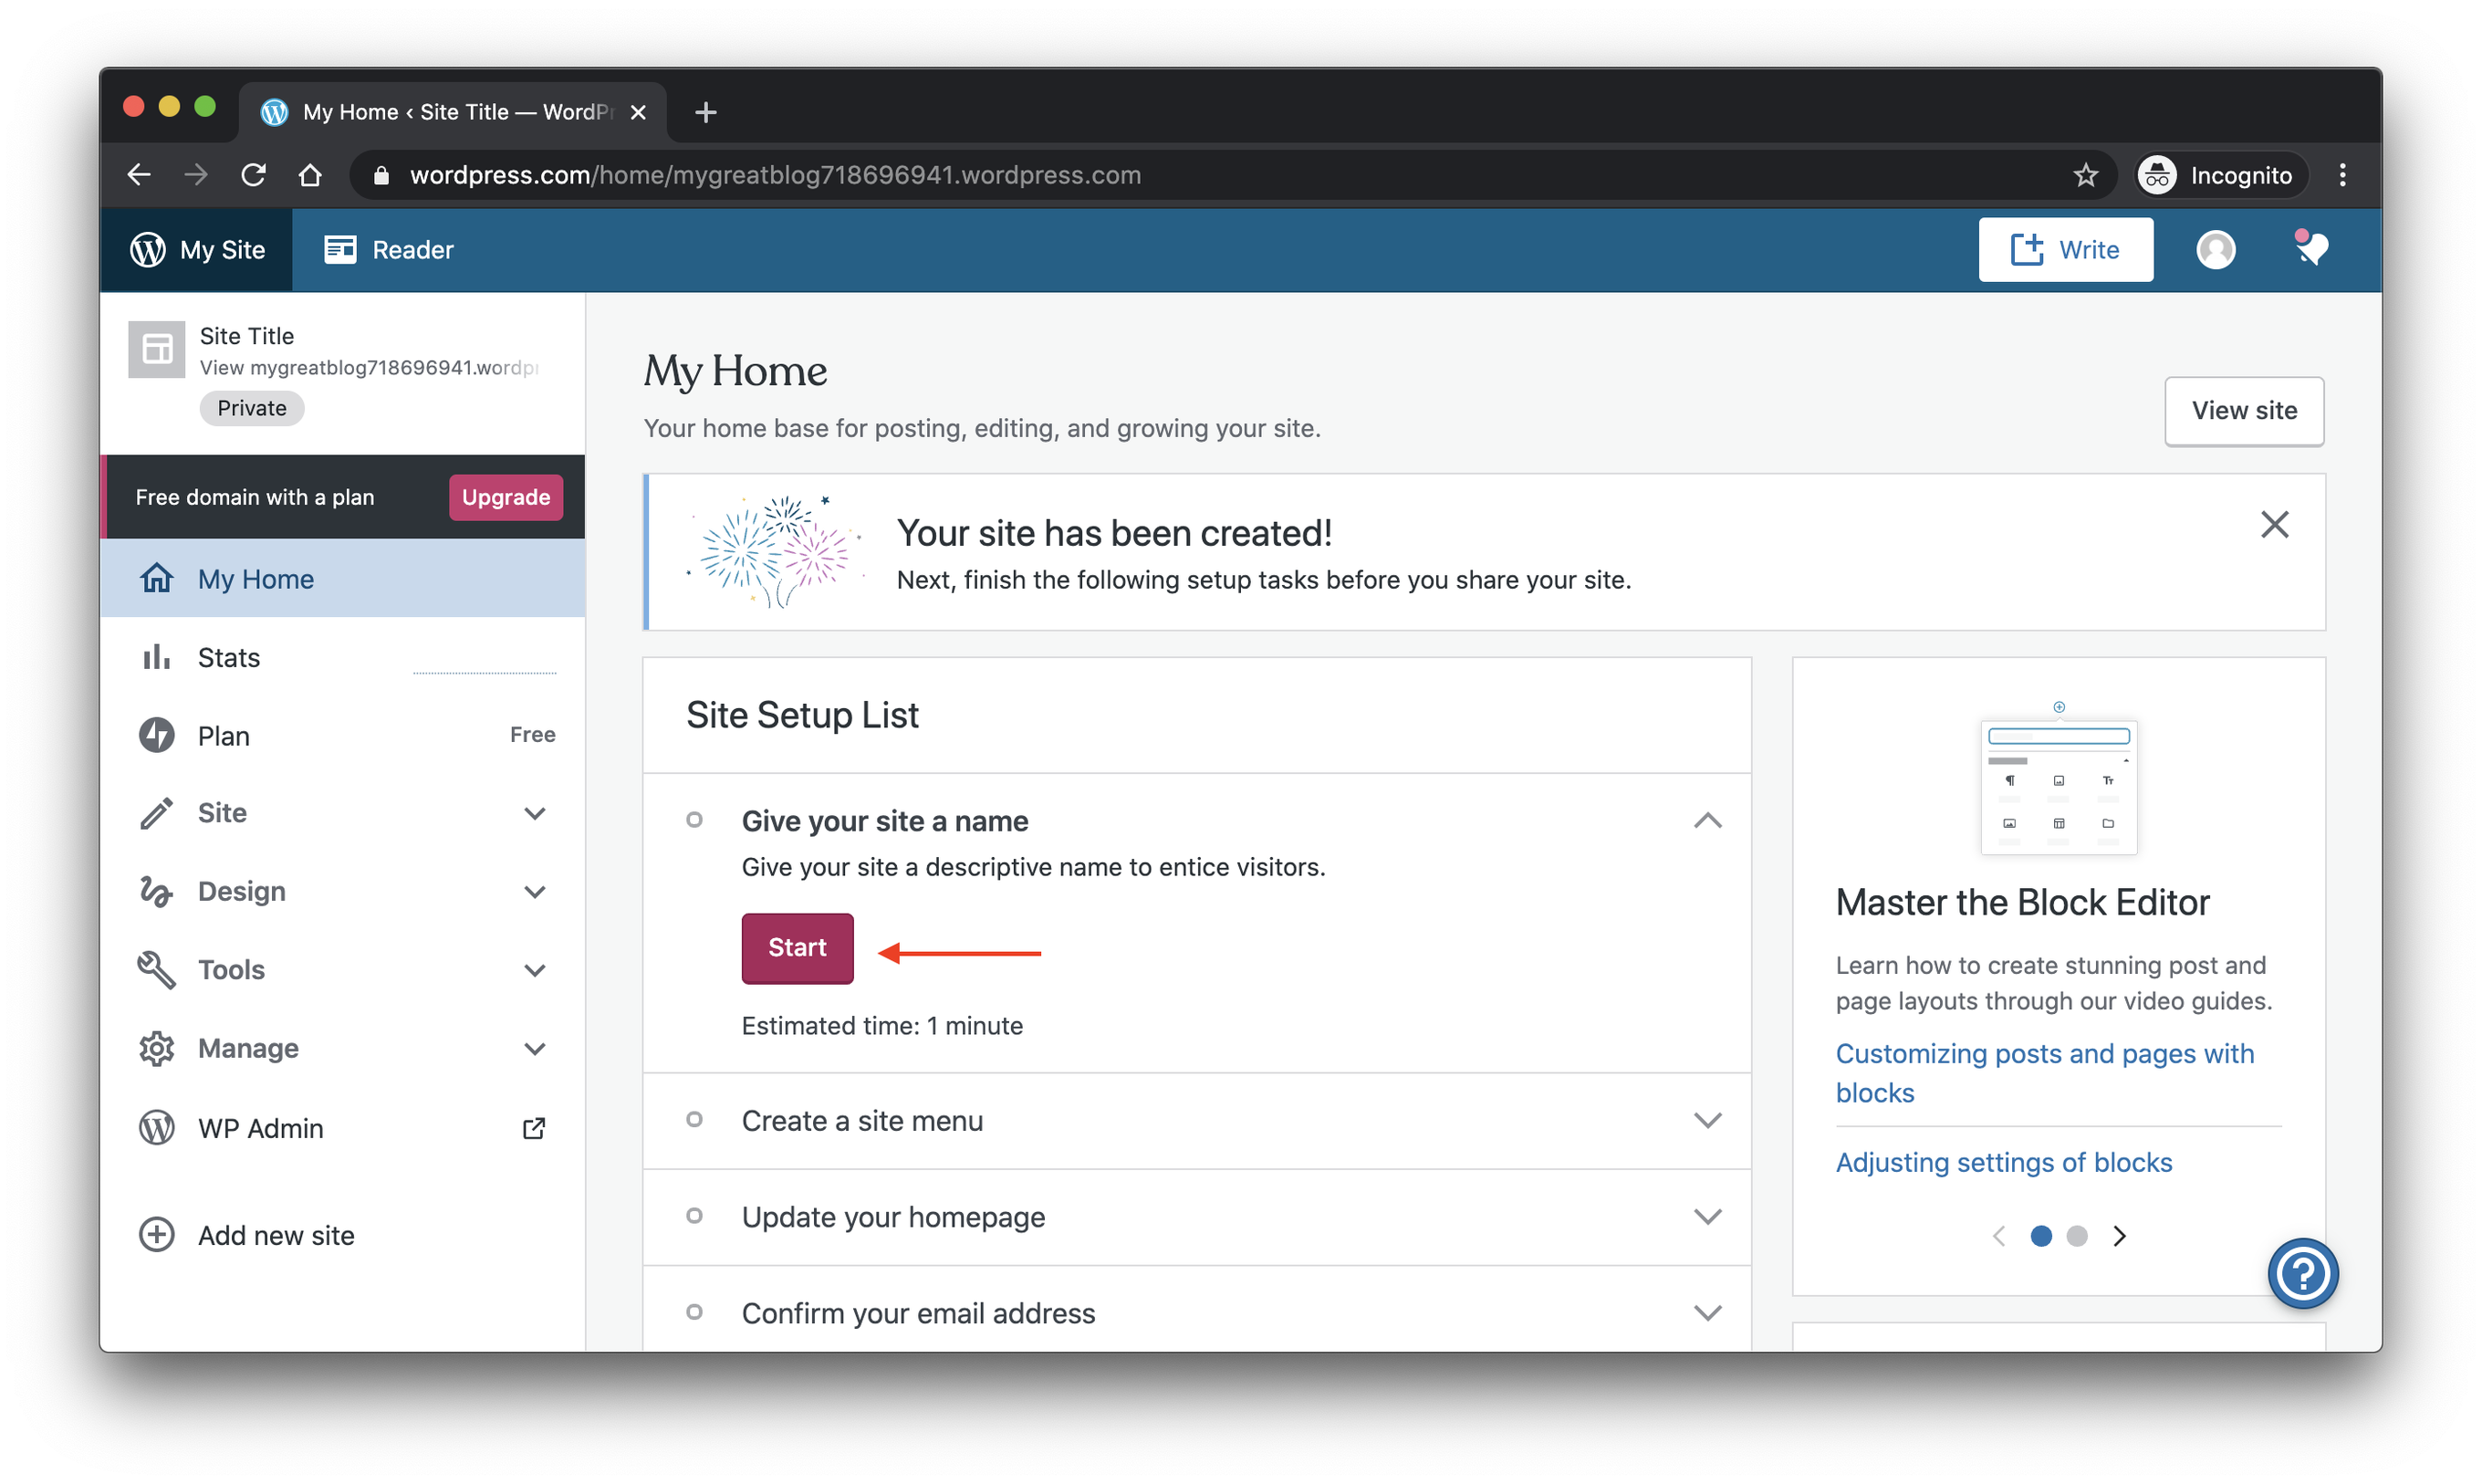Open Stats from the sidebar
This screenshot has height=1484, width=2482.
tap(343, 657)
